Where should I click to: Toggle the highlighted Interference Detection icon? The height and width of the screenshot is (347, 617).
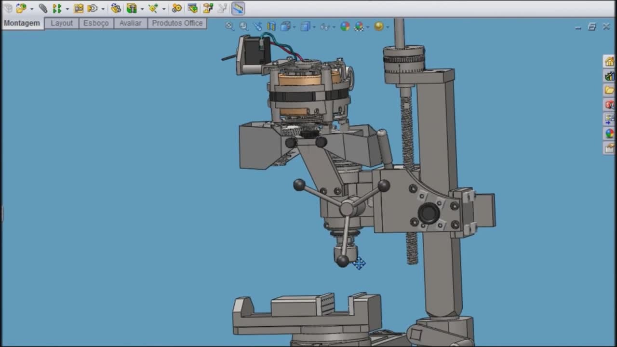click(x=238, y=8)
